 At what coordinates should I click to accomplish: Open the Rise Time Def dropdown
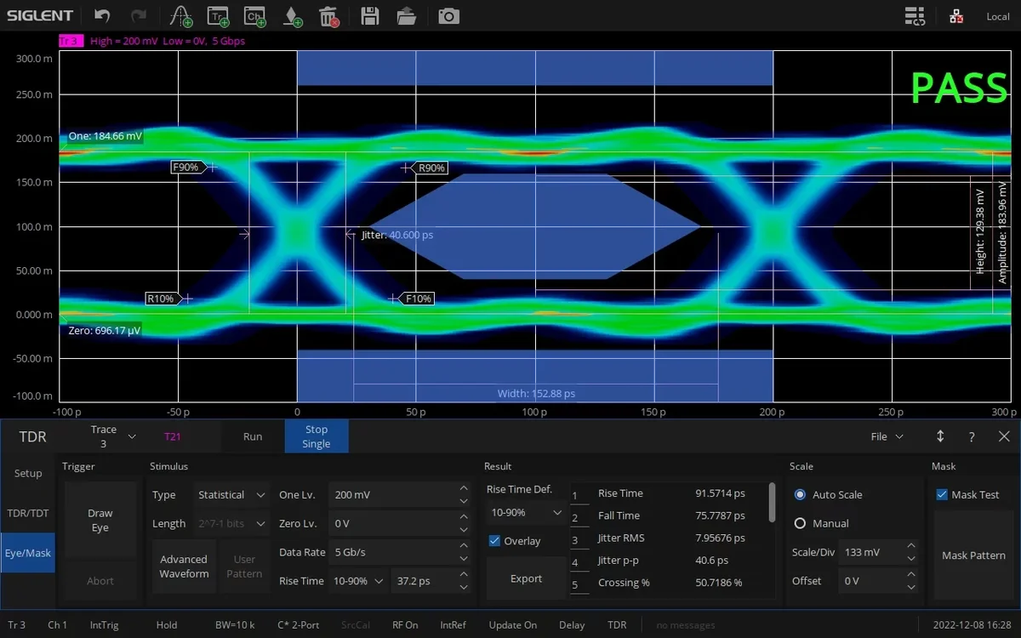(x=524, y=513)
